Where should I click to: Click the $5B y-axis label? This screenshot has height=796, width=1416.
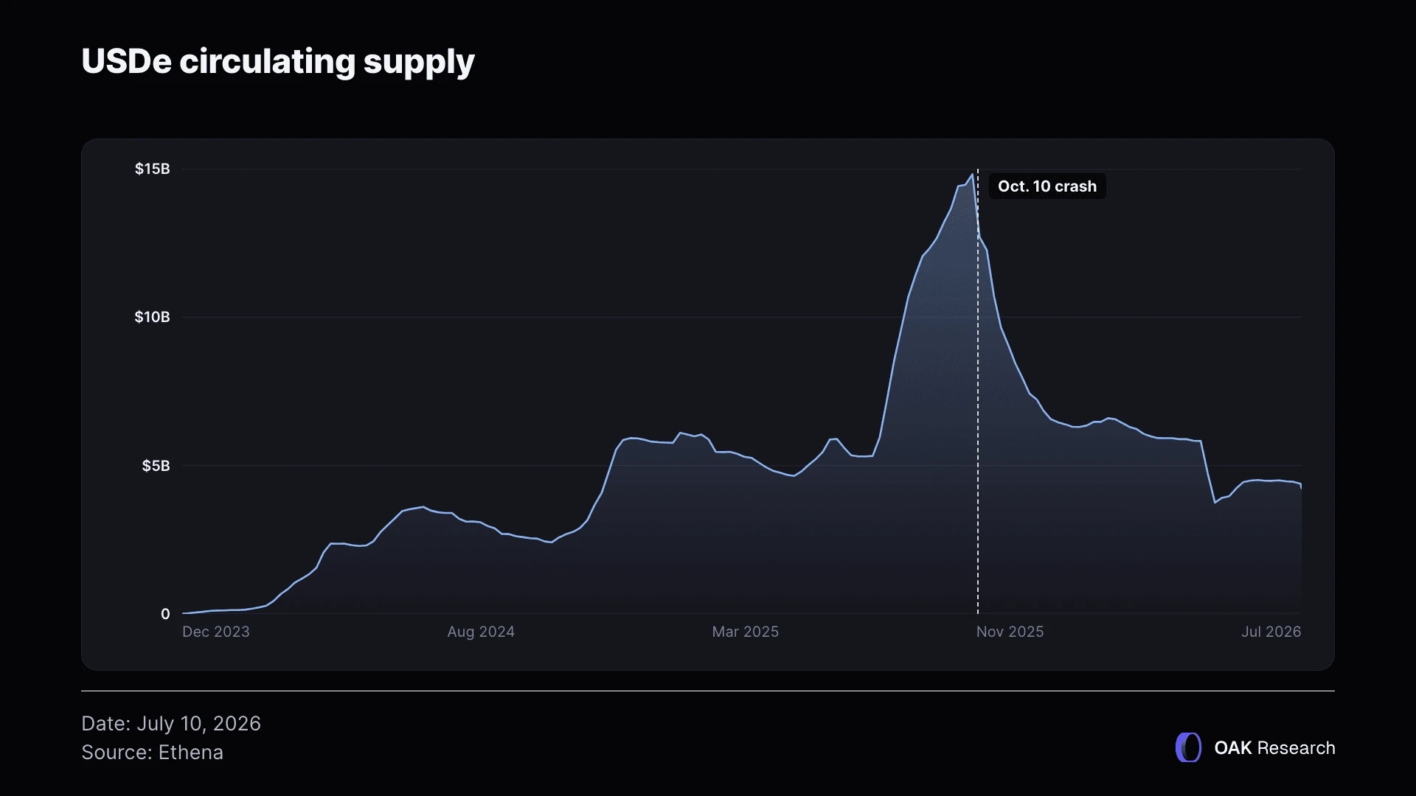[156, 466]
